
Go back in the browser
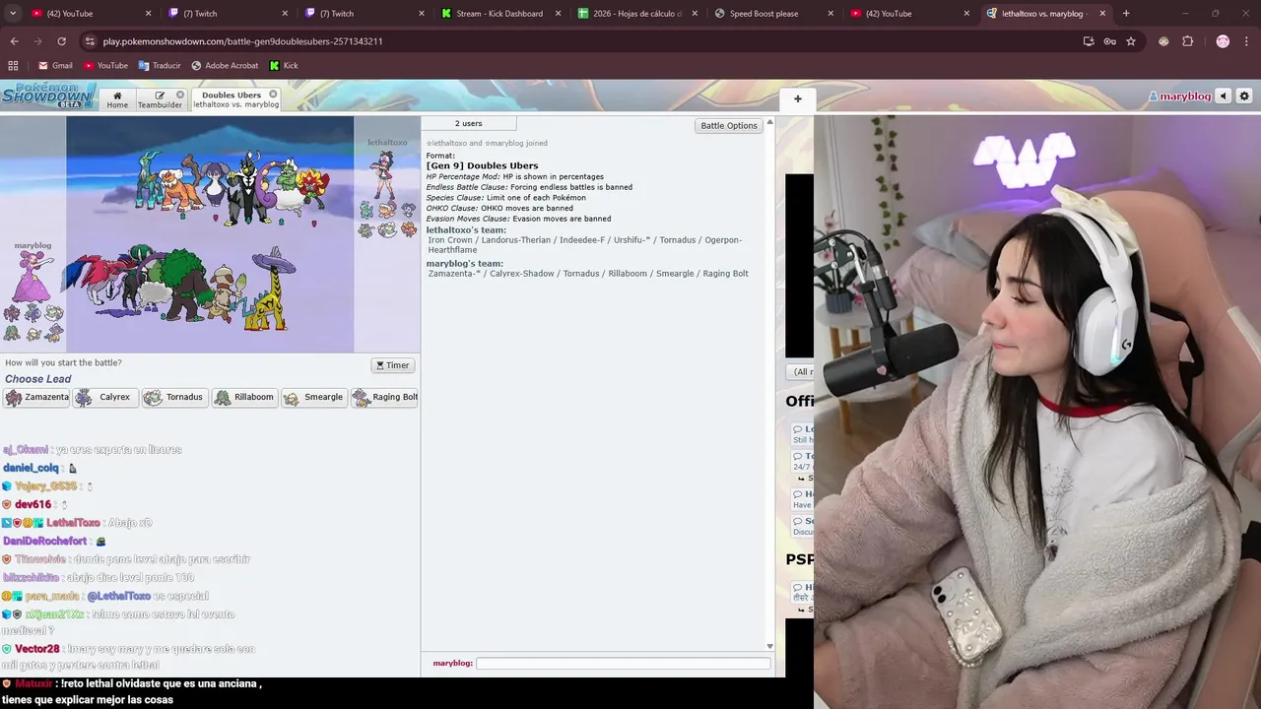(14, 41)
